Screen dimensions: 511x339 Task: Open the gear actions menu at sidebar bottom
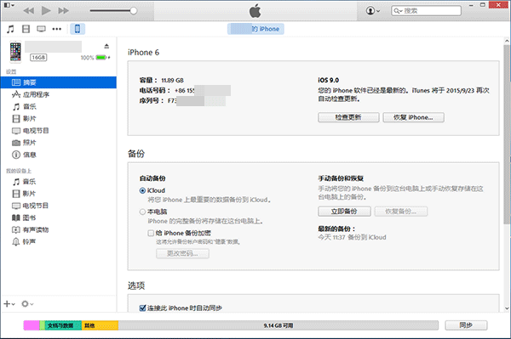coord(27,304)
